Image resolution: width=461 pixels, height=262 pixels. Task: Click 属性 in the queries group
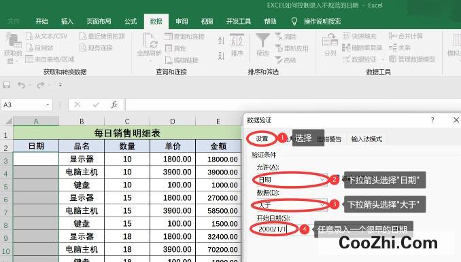[x=175, y=48]
